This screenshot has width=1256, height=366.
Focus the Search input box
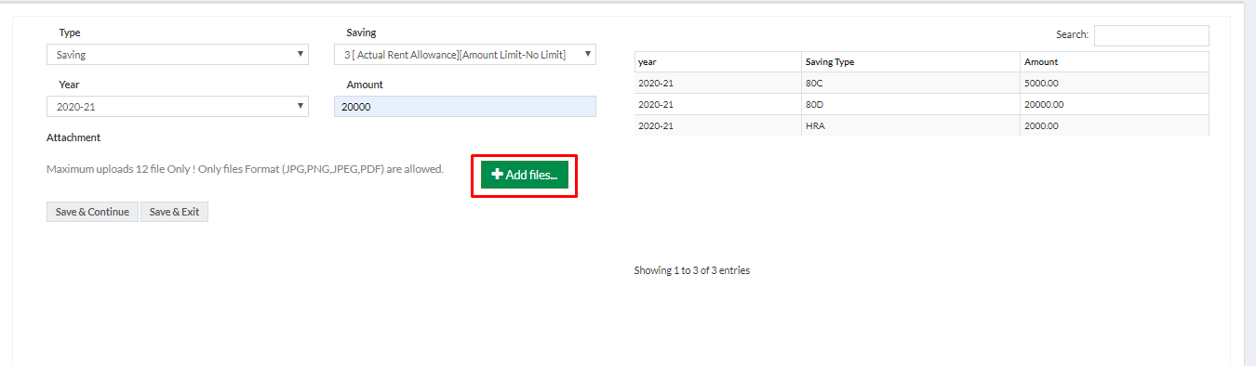coord(1152,35)
